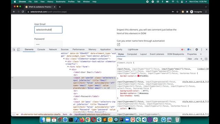Open the Application tab
This screenshot has height=124, width=220.
[106, 50]
